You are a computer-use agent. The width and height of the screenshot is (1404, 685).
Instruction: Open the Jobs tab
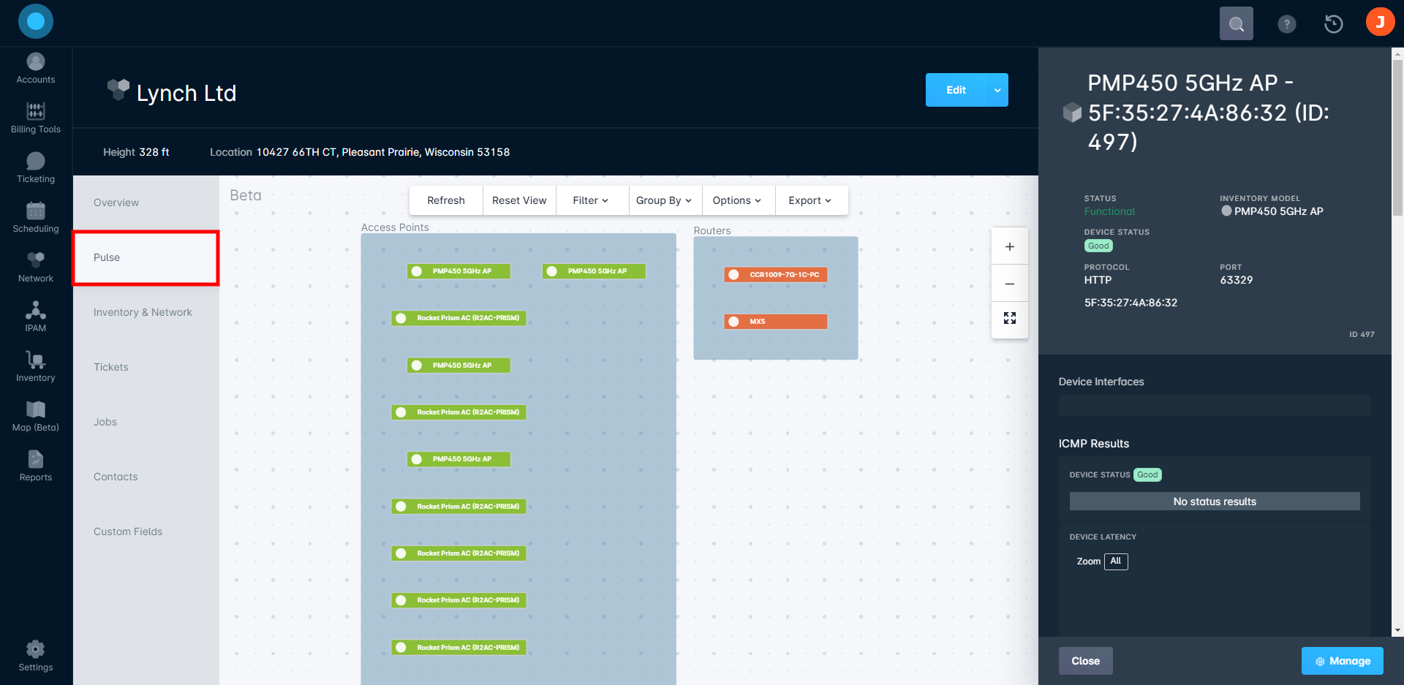[x=146, y=422]
